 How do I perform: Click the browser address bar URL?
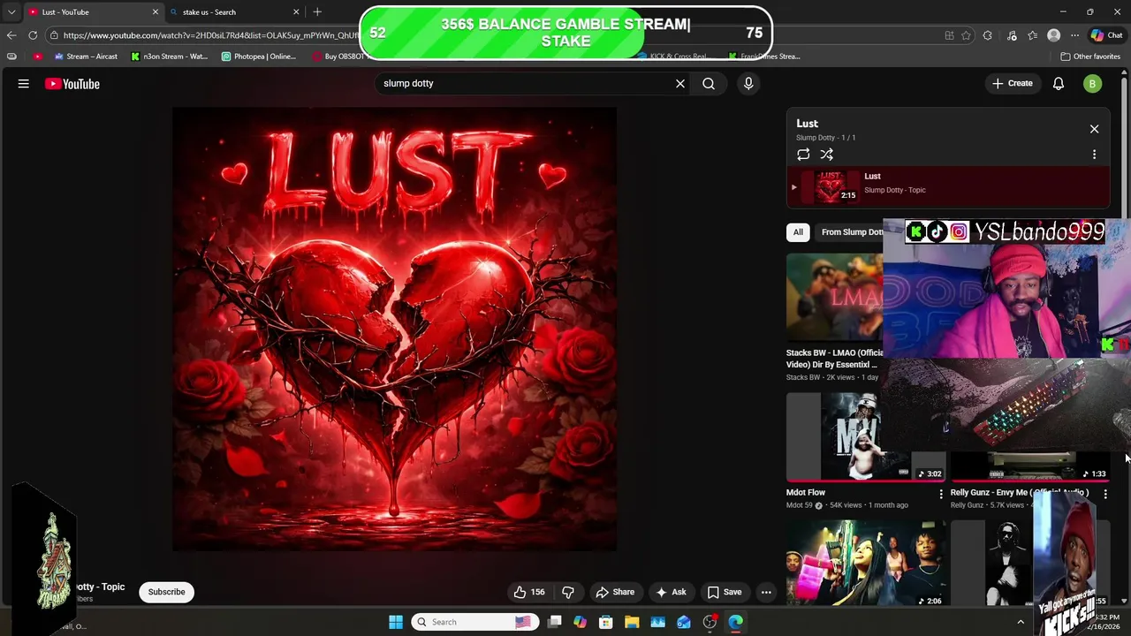pyautogui.click(x=210, y=35)
